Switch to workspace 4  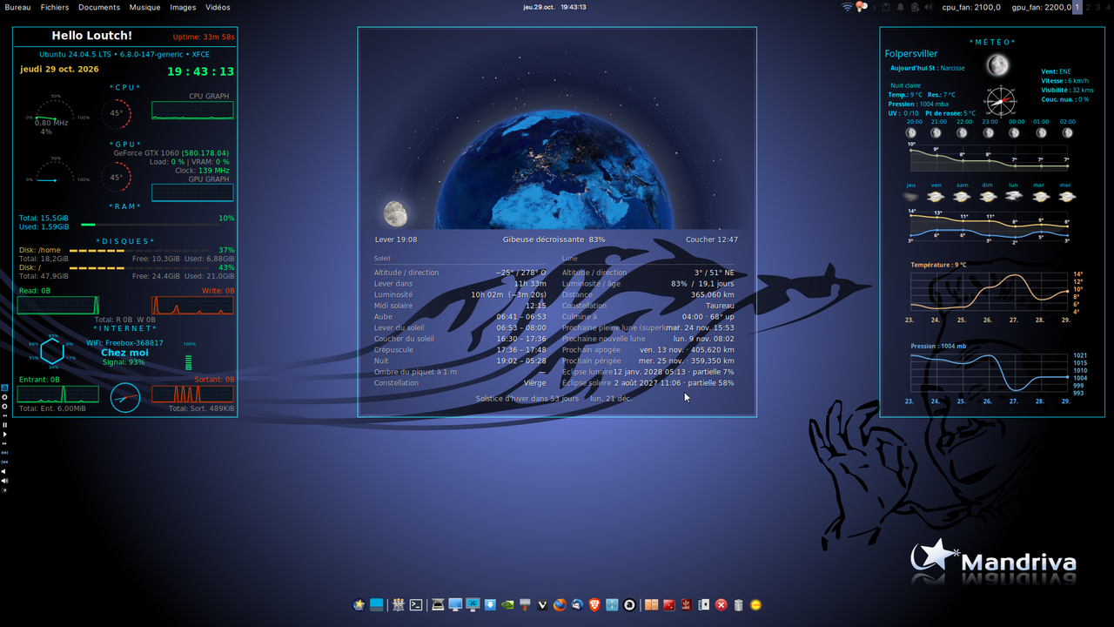(x=1108, y=7)
